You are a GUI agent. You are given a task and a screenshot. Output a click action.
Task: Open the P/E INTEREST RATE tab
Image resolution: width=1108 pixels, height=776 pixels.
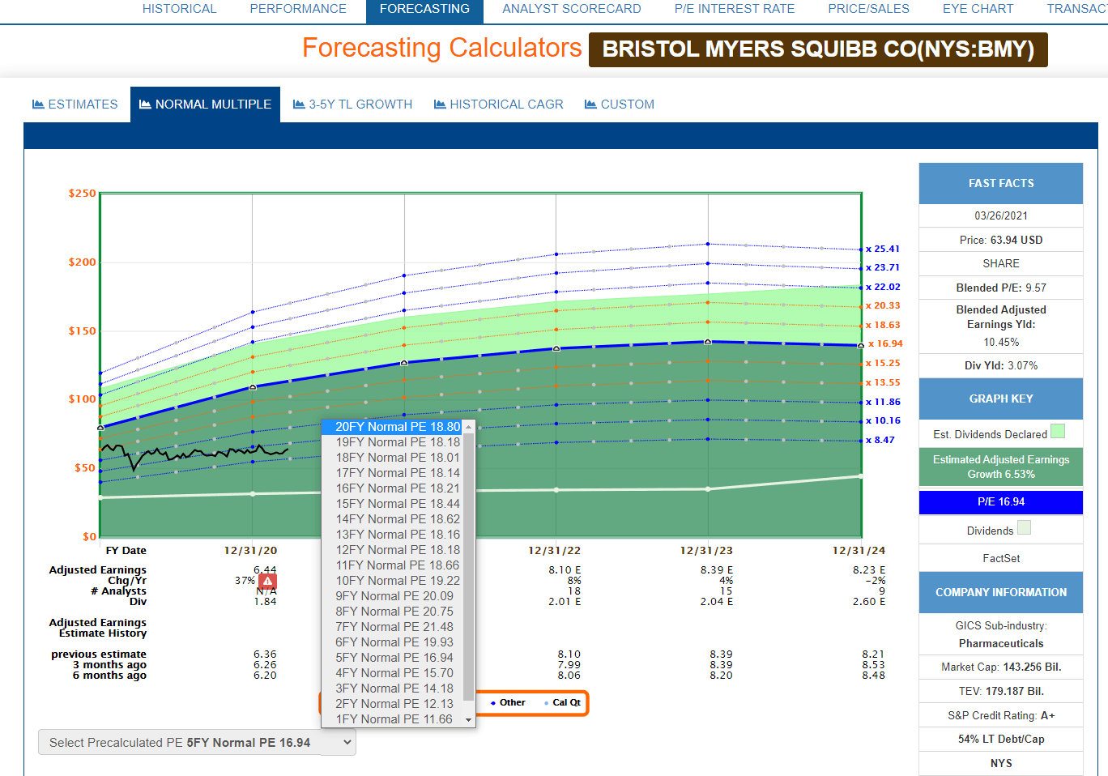tap(735, 9)
